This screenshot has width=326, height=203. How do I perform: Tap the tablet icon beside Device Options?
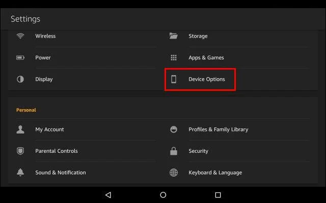[x=174, y=79]
